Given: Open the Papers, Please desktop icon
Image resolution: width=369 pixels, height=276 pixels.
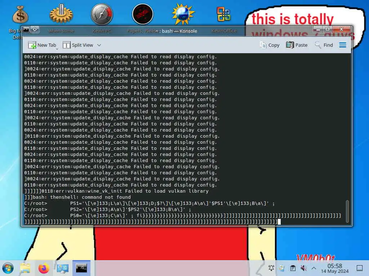Looking at the screenshot, I should [x=143, y=14].
